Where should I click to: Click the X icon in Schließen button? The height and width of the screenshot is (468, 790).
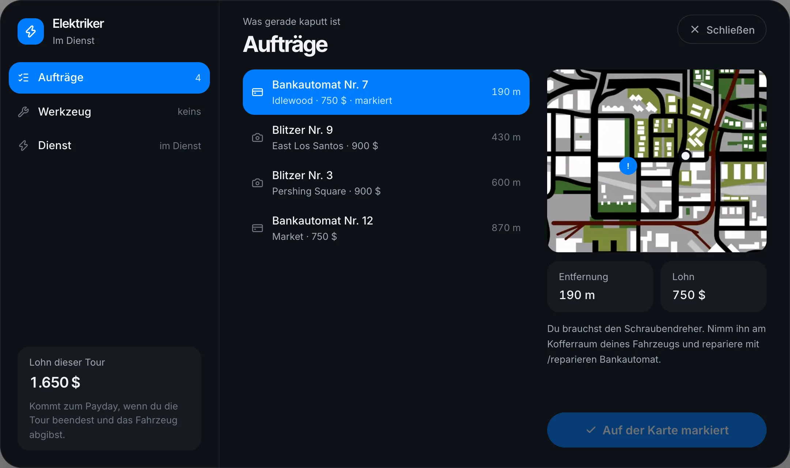pos(695,30)
